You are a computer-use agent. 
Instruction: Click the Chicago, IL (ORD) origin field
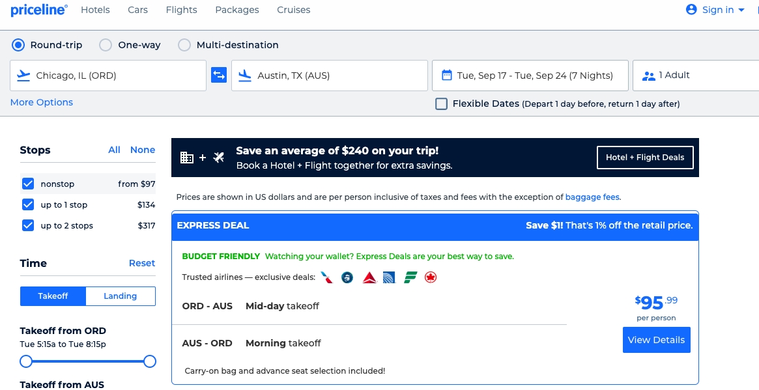click(x=108, y=76)
